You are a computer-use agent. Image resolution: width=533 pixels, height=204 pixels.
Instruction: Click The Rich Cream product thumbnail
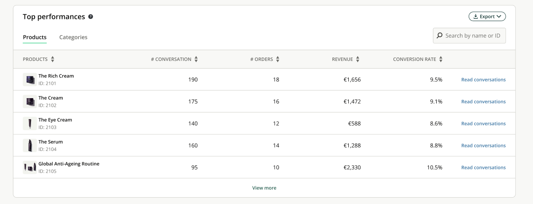pyautogui.click(x=30, y=80)
